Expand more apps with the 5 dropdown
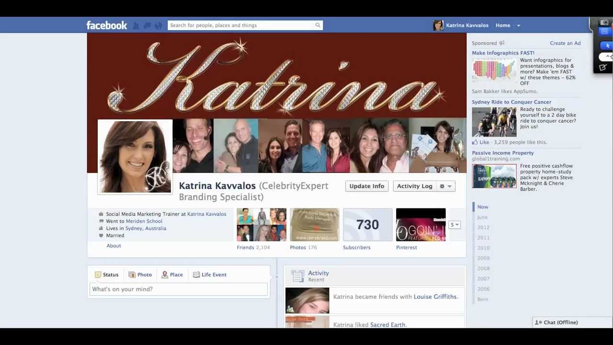 [x=454, y=225]
